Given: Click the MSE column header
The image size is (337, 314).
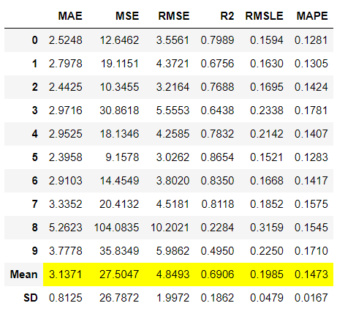Looking at the screenshot, I should pyautogui.click(x=127, y=16).
